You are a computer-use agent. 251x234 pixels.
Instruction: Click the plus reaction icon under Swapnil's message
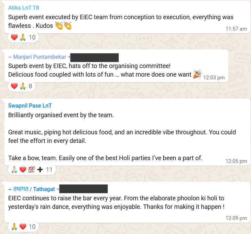(x=40, y=169)
